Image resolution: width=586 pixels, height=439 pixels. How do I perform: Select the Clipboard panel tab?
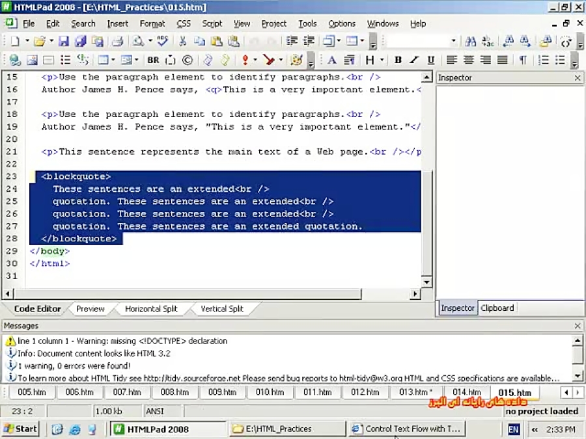click(x=497, y=308)
